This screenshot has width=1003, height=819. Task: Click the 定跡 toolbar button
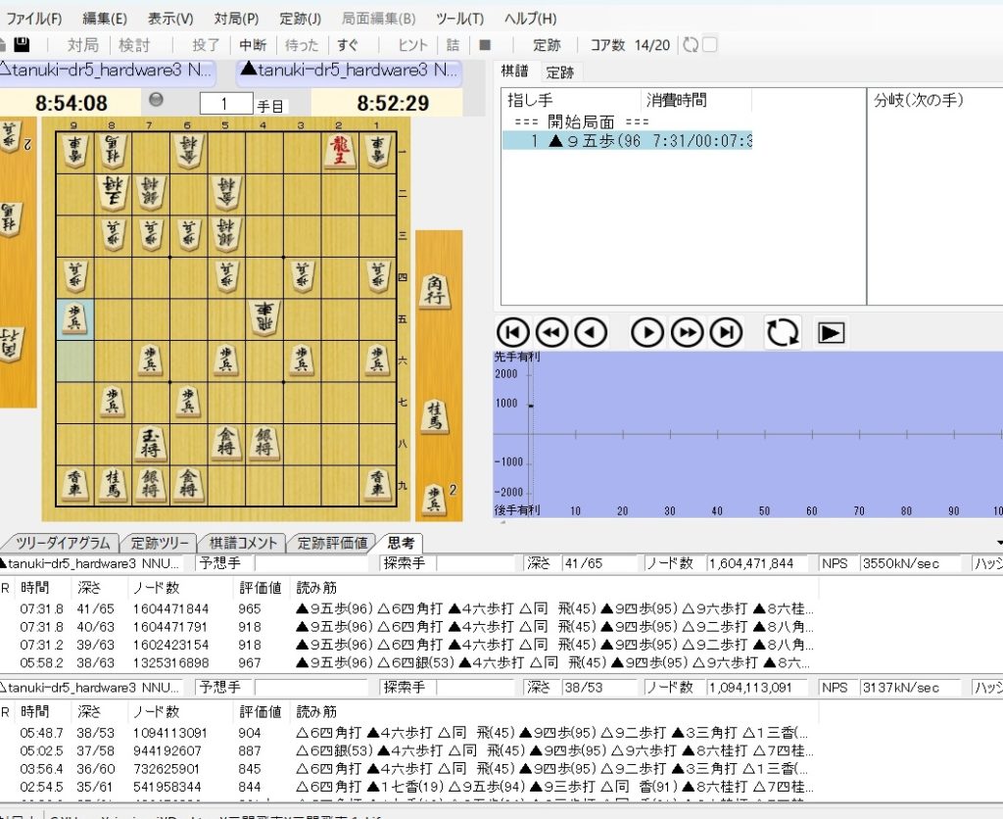pyautogui.click(x=547, y=45)
